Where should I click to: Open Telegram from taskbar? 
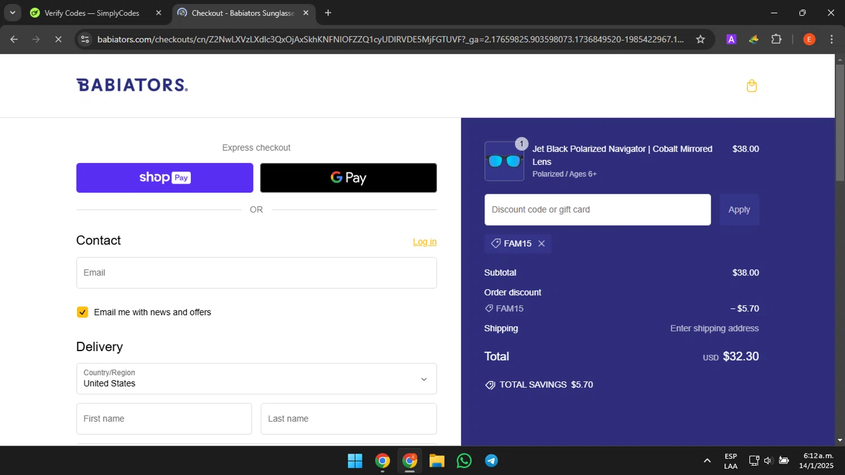coord(491,461)
